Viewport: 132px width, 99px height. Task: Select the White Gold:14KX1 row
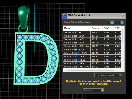[x=92, y=63]
